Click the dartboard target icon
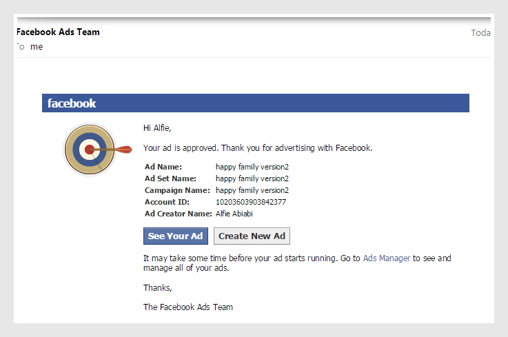This screenshot has height=337, width=508. pos(90,150)
